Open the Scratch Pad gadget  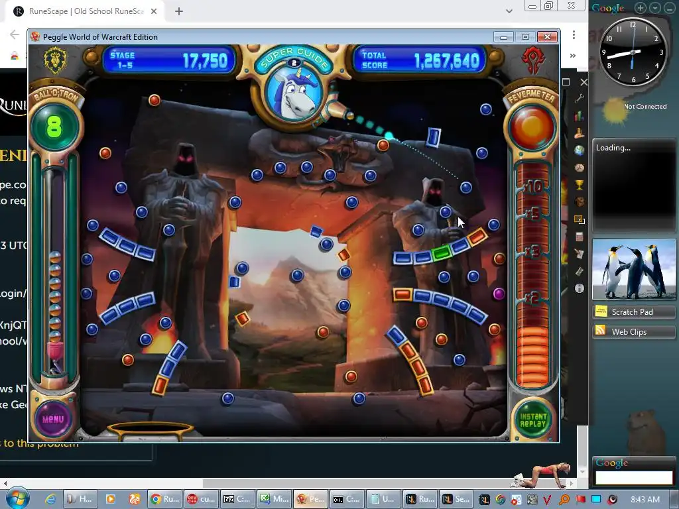point(633,312)
